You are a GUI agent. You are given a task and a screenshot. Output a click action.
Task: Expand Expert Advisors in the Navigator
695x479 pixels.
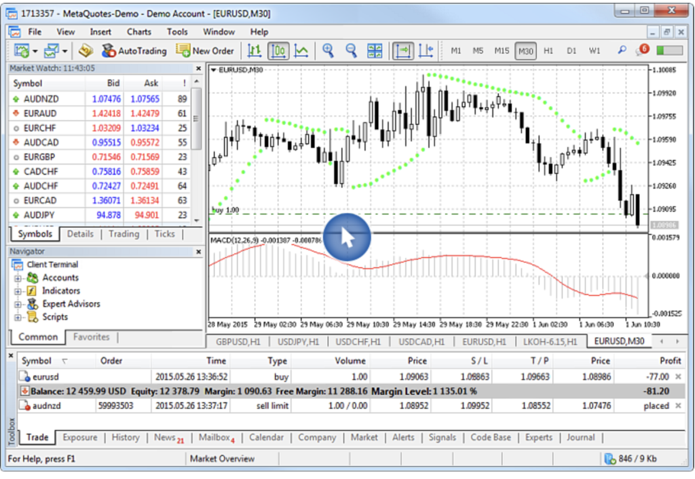tap(18, 304)
